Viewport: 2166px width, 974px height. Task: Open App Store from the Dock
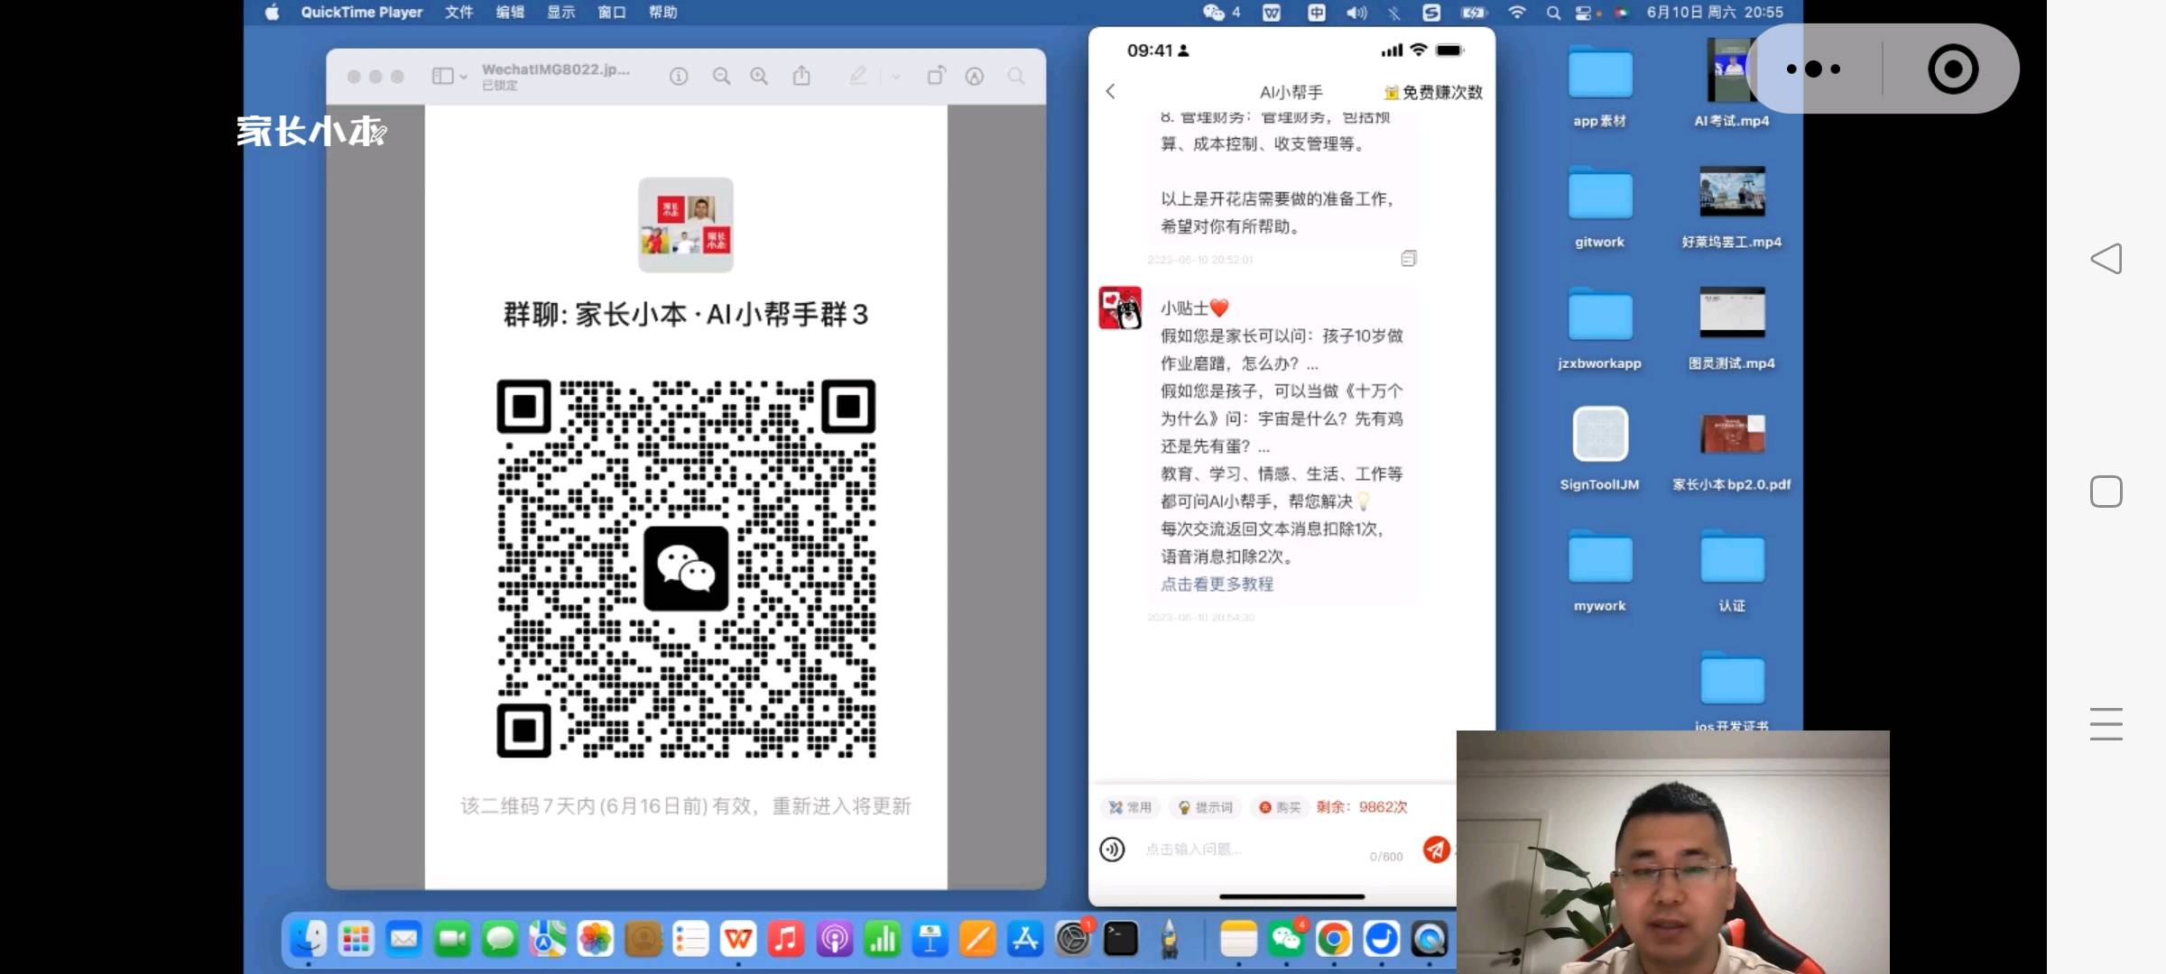tap(1025, 940)
